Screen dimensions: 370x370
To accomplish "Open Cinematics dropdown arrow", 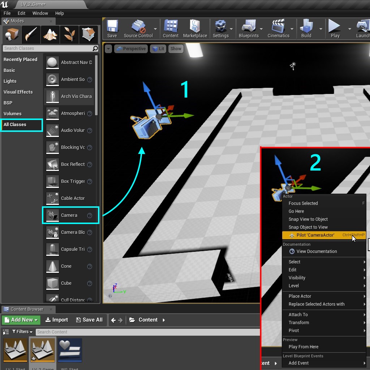I will pos(292,29).
